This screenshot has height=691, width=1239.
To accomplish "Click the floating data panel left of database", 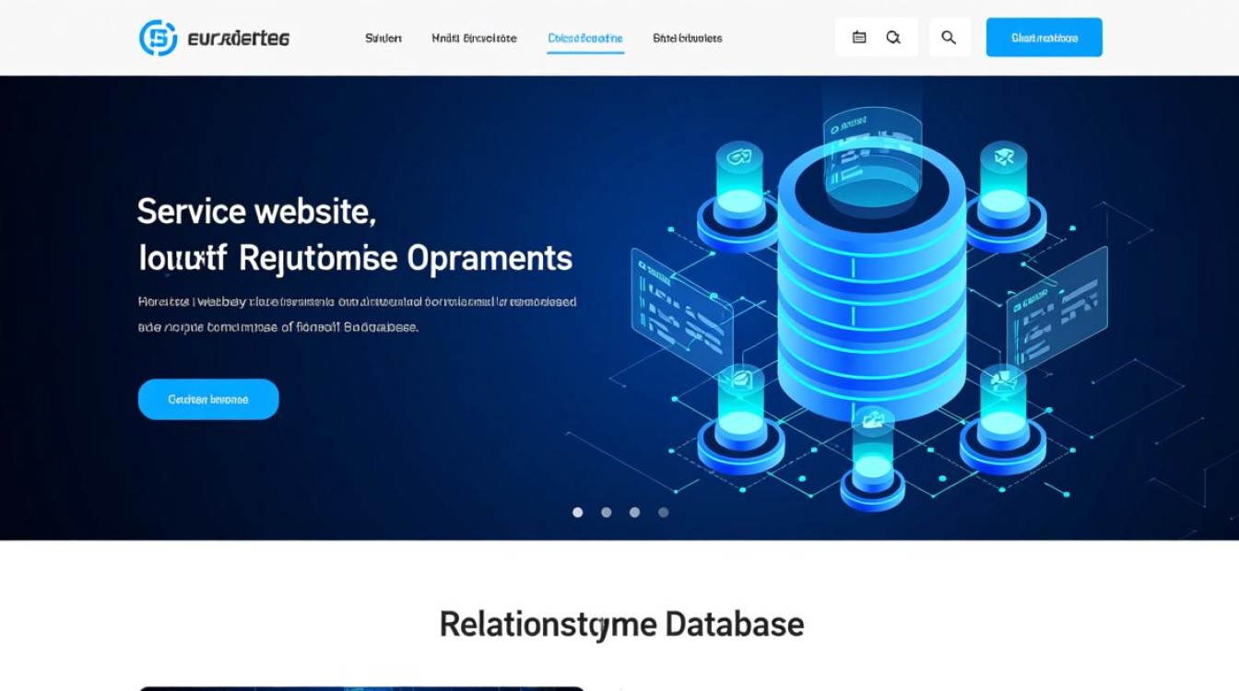I will click(x=680, y=304).
